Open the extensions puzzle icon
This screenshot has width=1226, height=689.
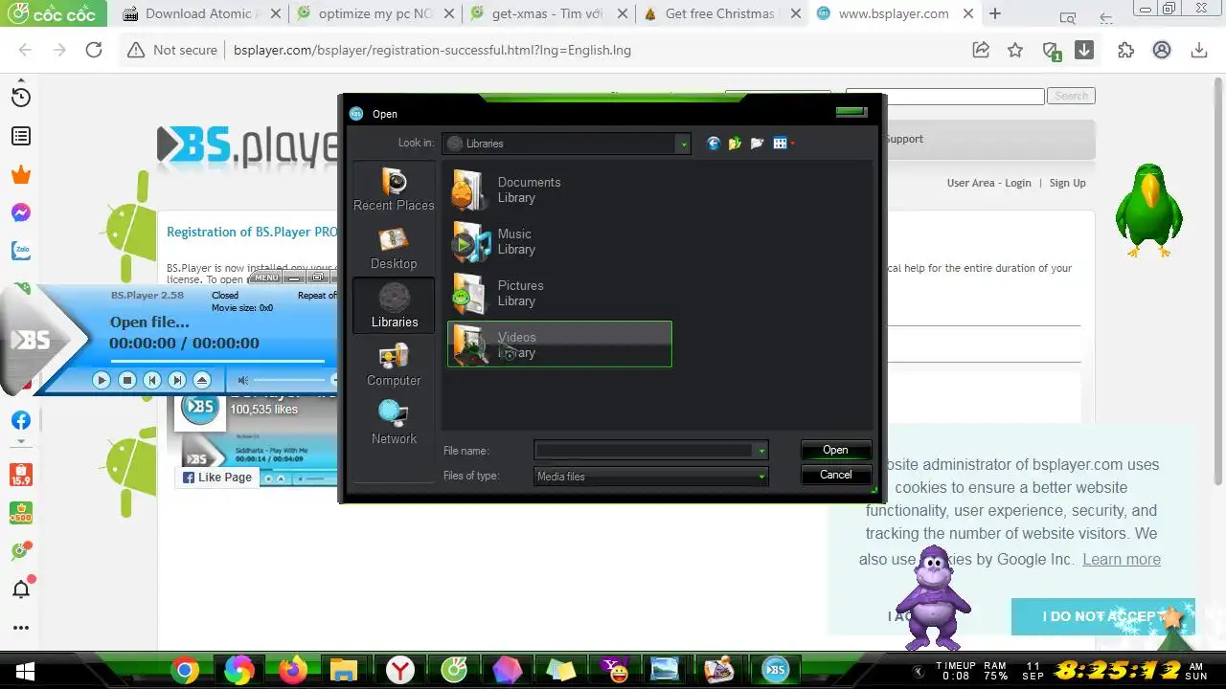[1126, 50]
